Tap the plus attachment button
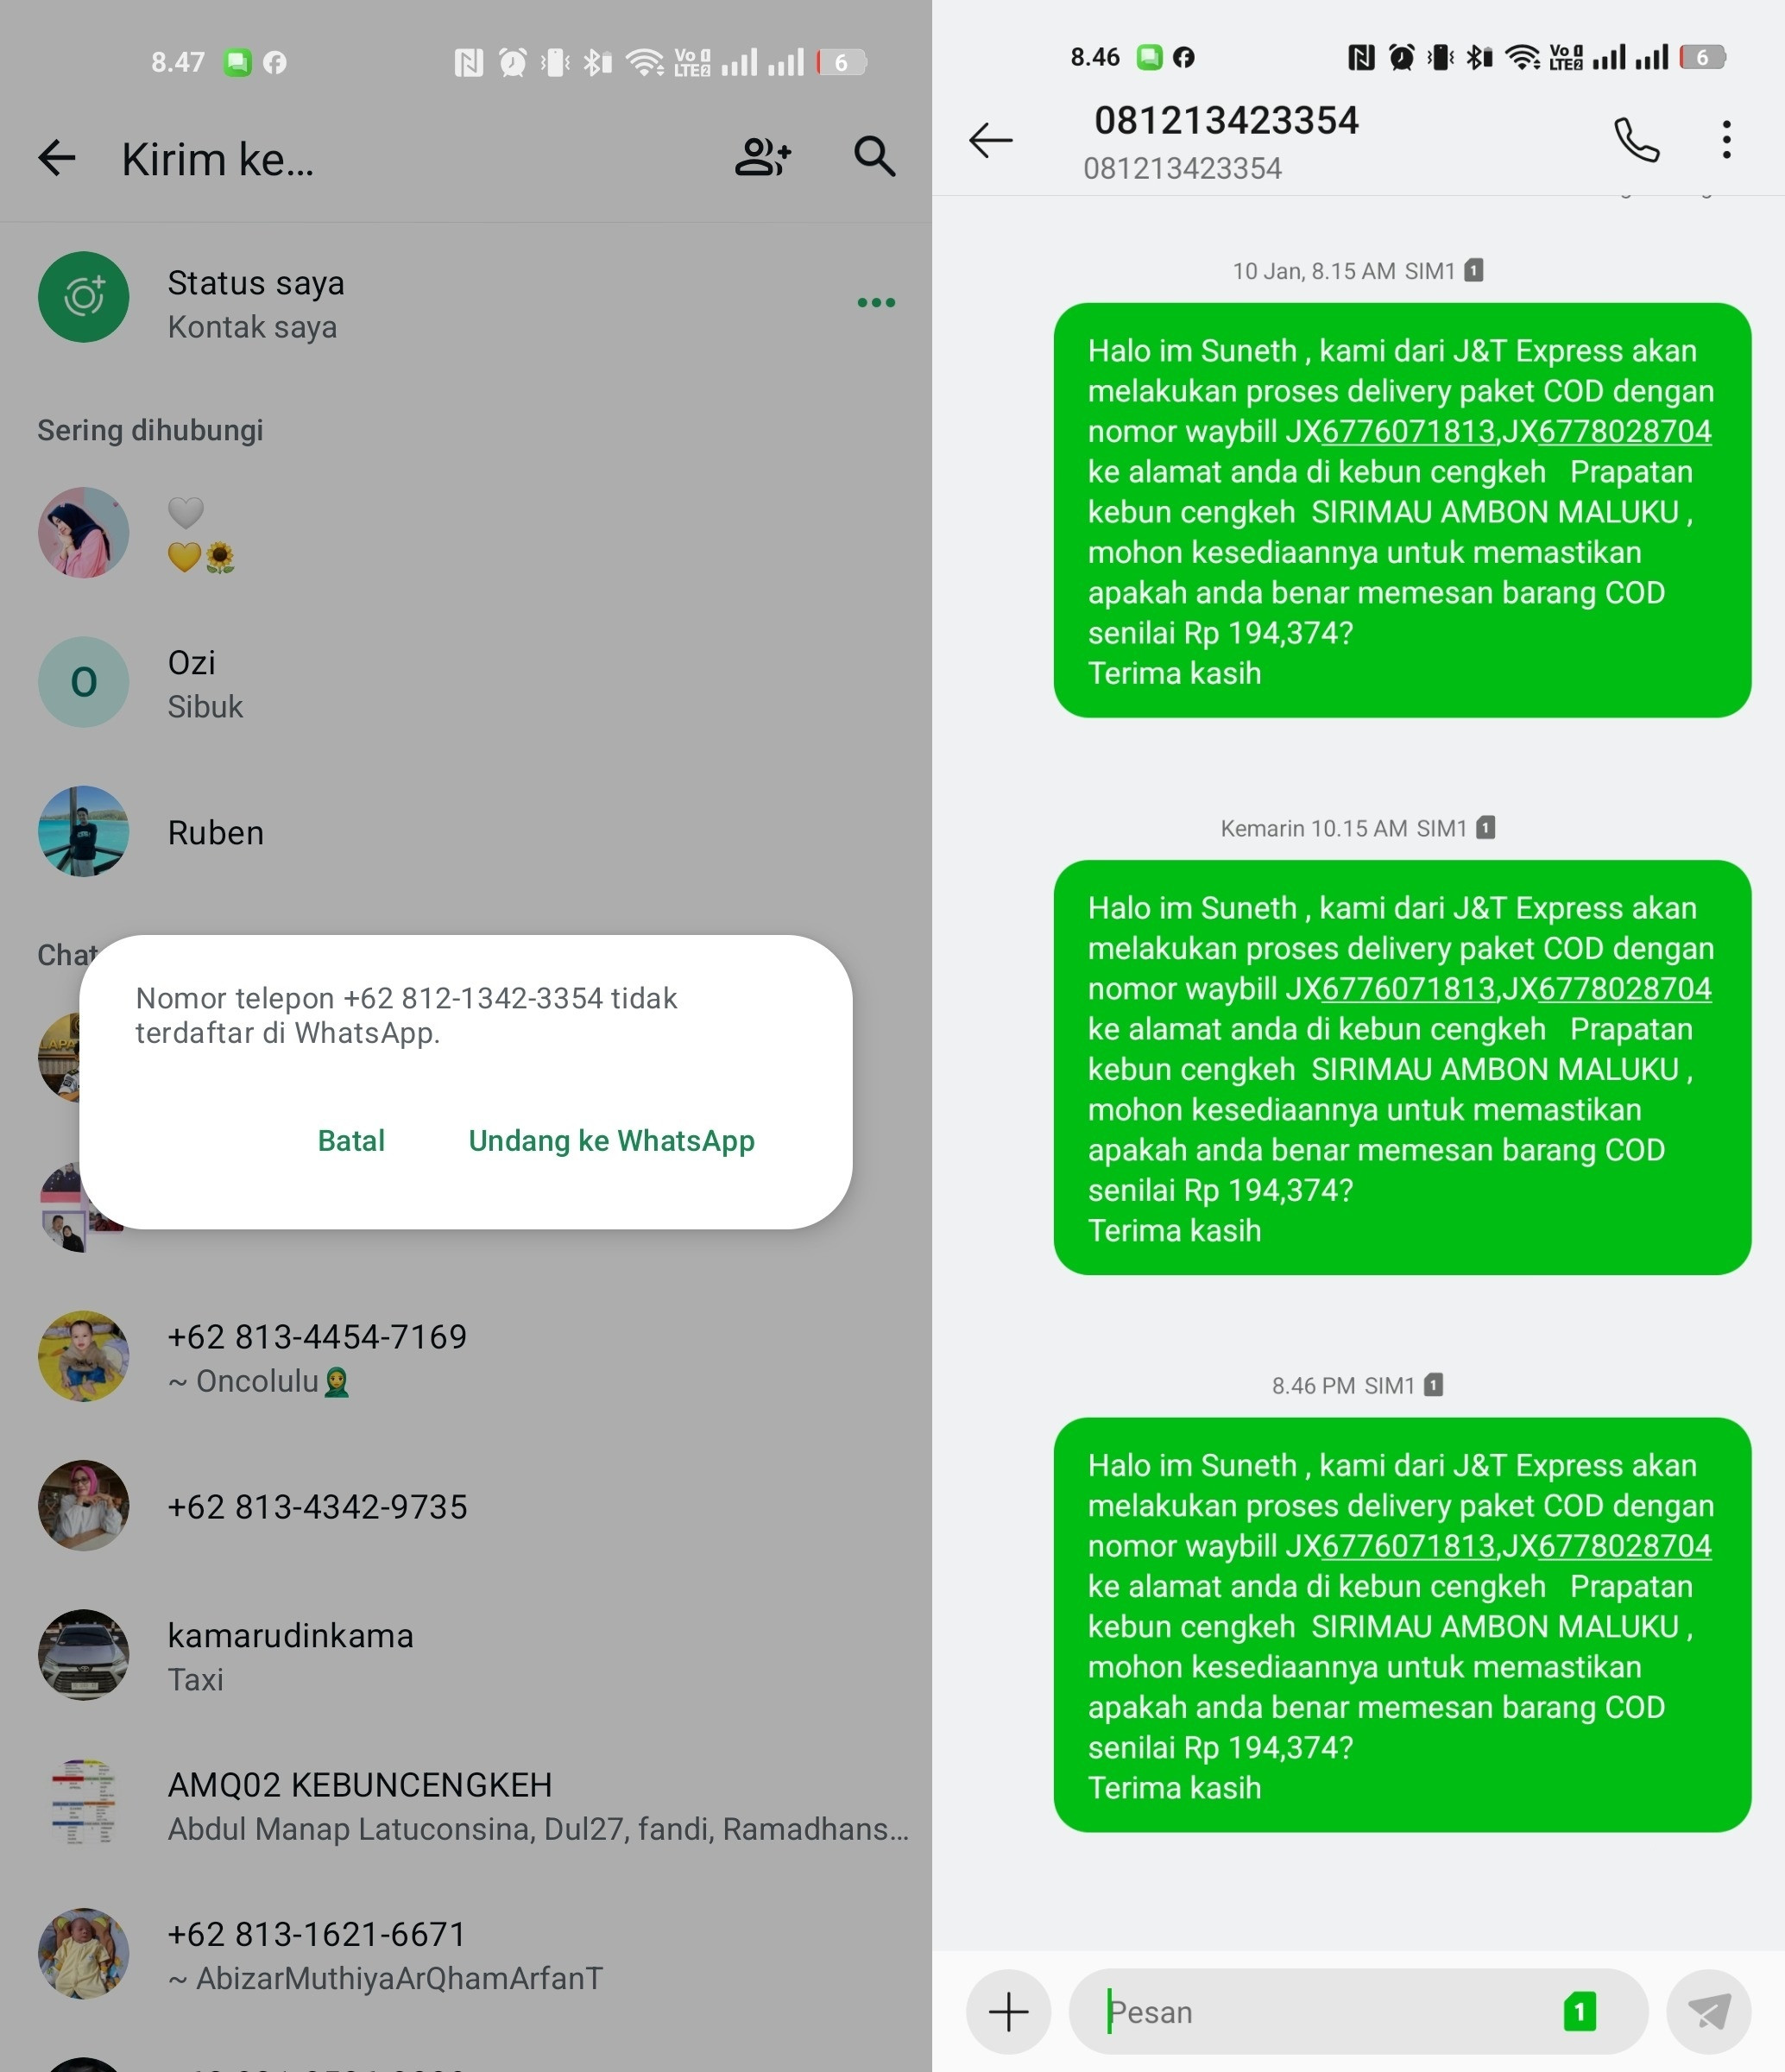Viewport: 1785px width, 2072px height. (1008, 2011)
